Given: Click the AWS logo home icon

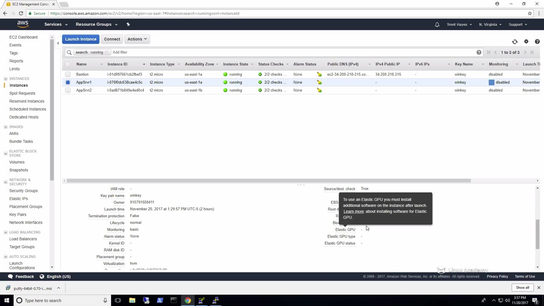Looking at the screenshot, I should pos(23,24).
